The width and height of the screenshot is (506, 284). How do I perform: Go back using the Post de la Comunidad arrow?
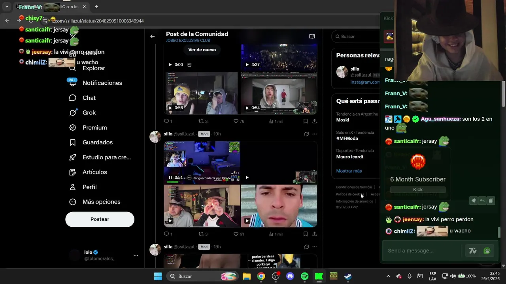click(x=153, y=36)
